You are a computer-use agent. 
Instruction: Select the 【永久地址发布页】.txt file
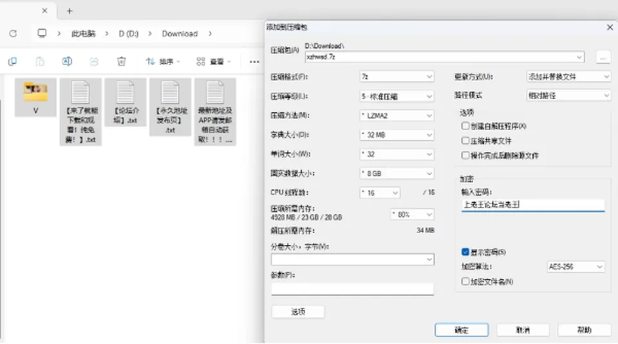pyautogui.click(x=170, y=107)
